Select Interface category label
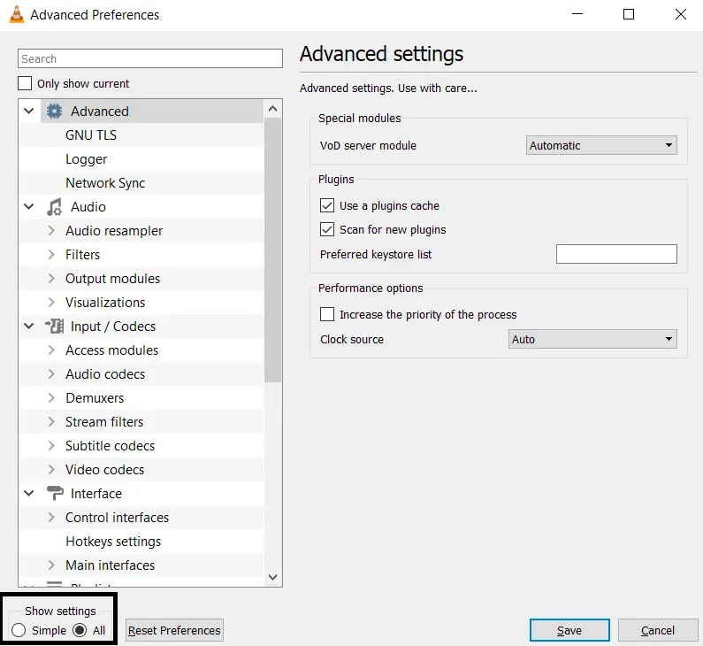This screenshot has width=703, height=646. point(96,494)
